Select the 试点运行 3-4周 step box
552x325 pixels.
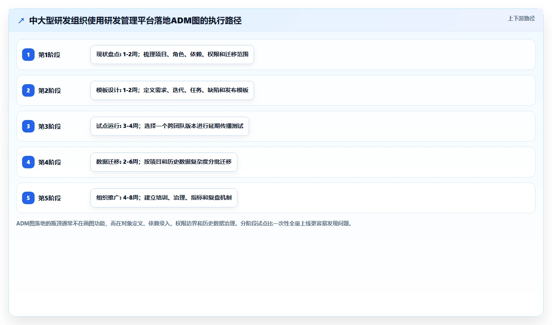170,126
